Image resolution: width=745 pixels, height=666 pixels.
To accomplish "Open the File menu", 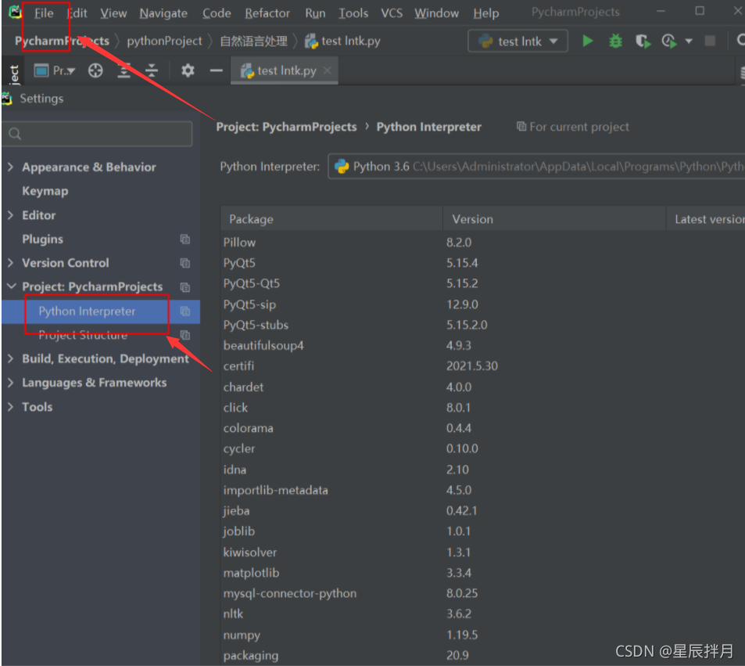I will 44,13.
